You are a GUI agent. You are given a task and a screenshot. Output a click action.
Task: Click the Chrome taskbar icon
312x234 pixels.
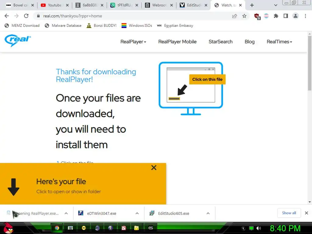[57, 228]
